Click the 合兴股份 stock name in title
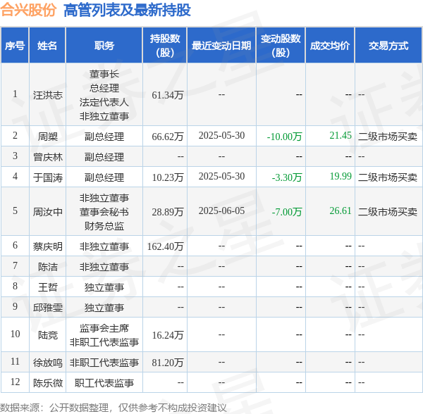 pos(29,11)
